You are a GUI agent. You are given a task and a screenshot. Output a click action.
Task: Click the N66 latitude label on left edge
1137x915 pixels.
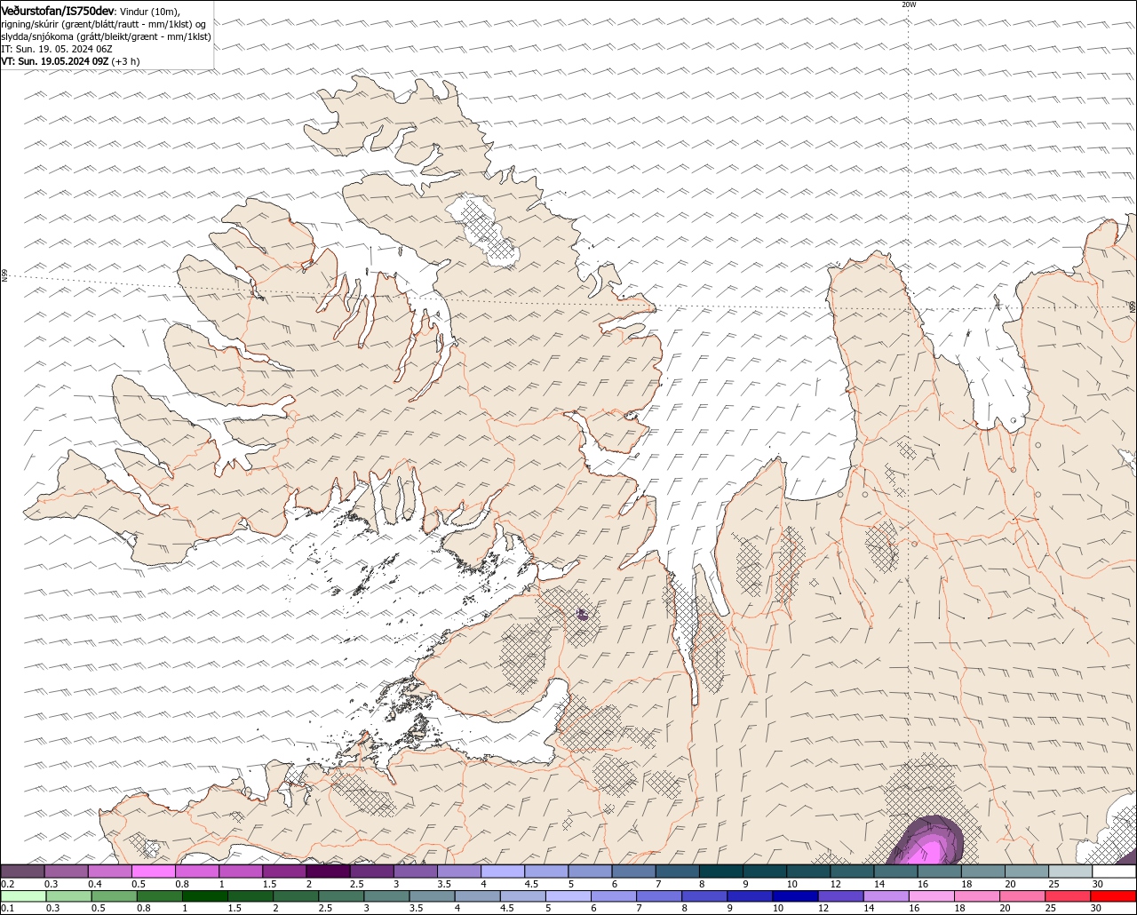(4, 276)
